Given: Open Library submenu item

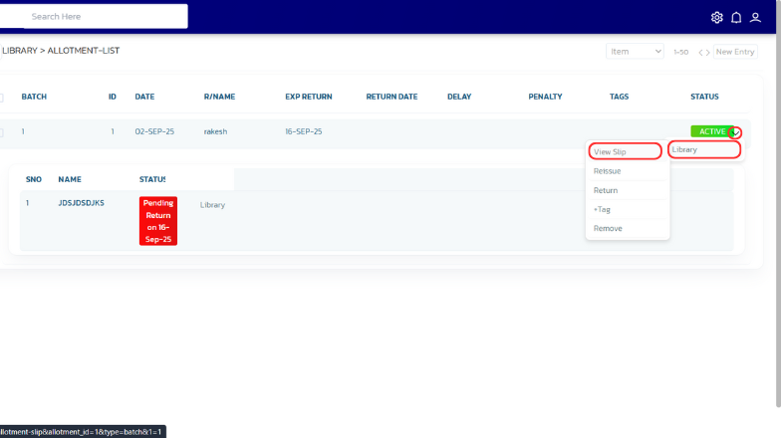Looking at the screenshot, I should [704, 150].
